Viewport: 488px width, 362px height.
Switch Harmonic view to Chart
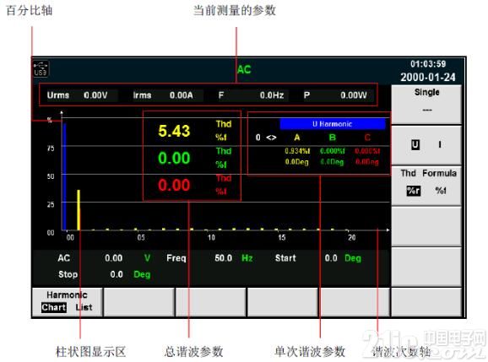click(x=53, y=307)
